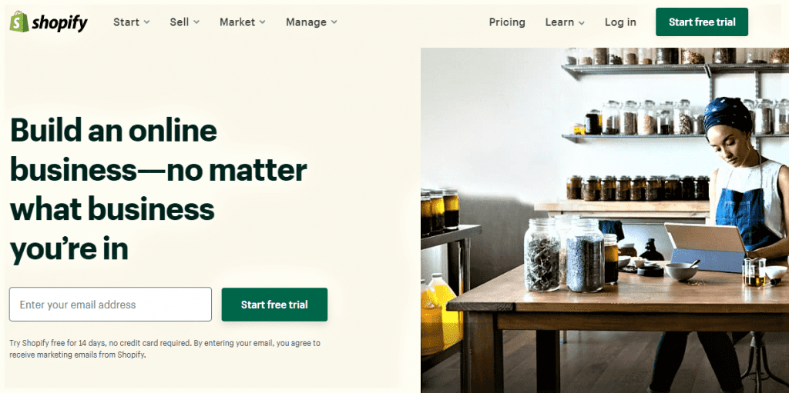Focus the Enter your email address field
The image size is (789, 393).
(110, 304)
